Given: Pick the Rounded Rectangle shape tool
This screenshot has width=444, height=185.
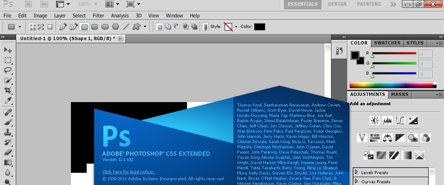Looking at the screenshot, I should (x=95, y=27).
